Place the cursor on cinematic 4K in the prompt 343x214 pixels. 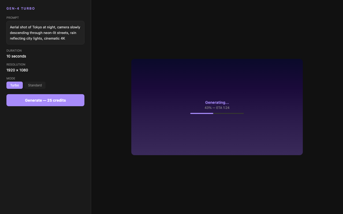pos(54,39)
